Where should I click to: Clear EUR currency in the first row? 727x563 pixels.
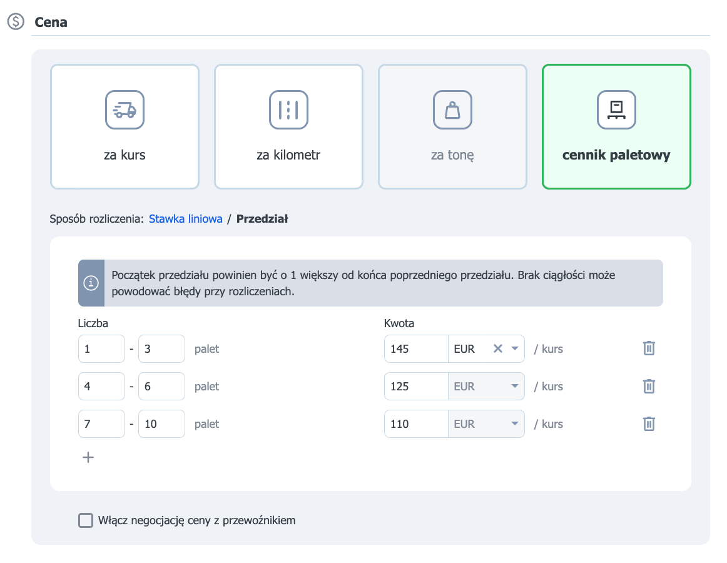tap(497, 348)
